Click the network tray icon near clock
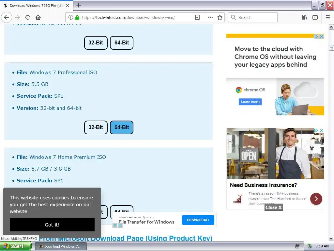The width and height of the screenshot is (334, 251). coord(310,246)
